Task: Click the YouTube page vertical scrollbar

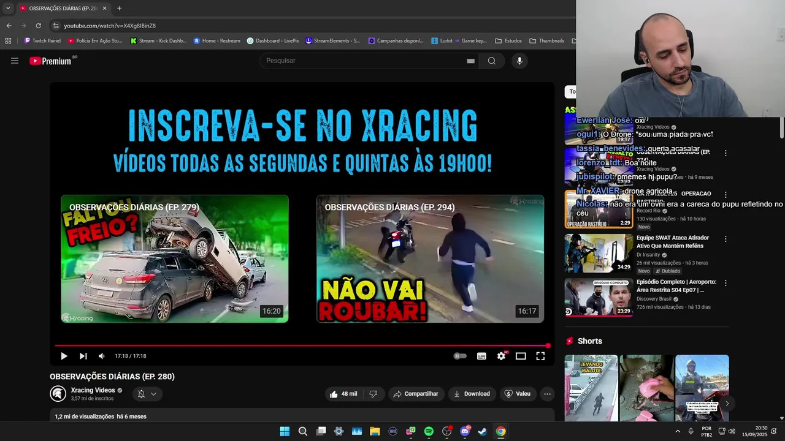Action: point(781,129)
